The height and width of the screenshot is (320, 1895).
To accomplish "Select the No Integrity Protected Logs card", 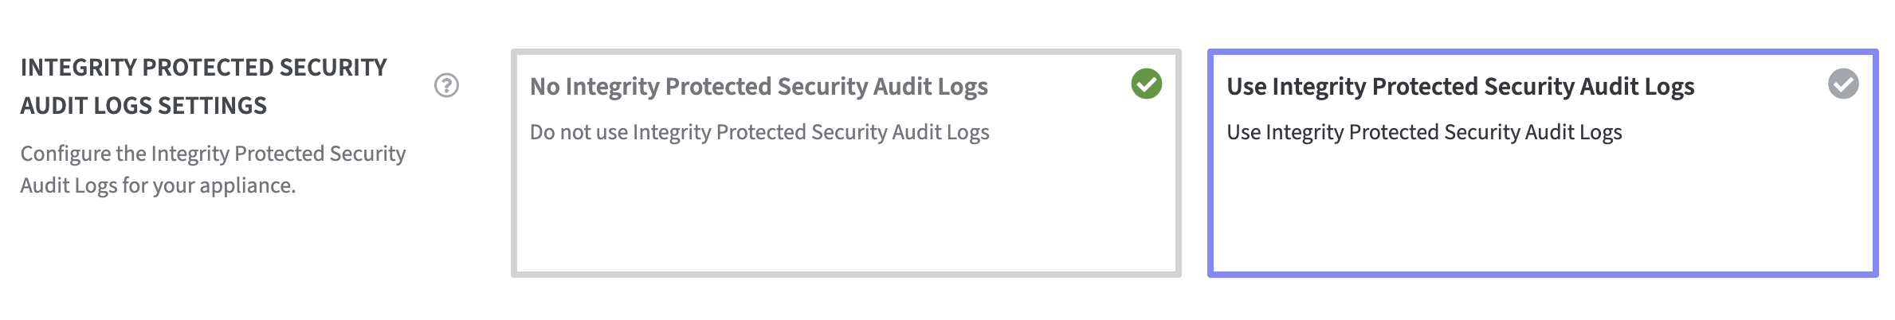I will [845, 163].
